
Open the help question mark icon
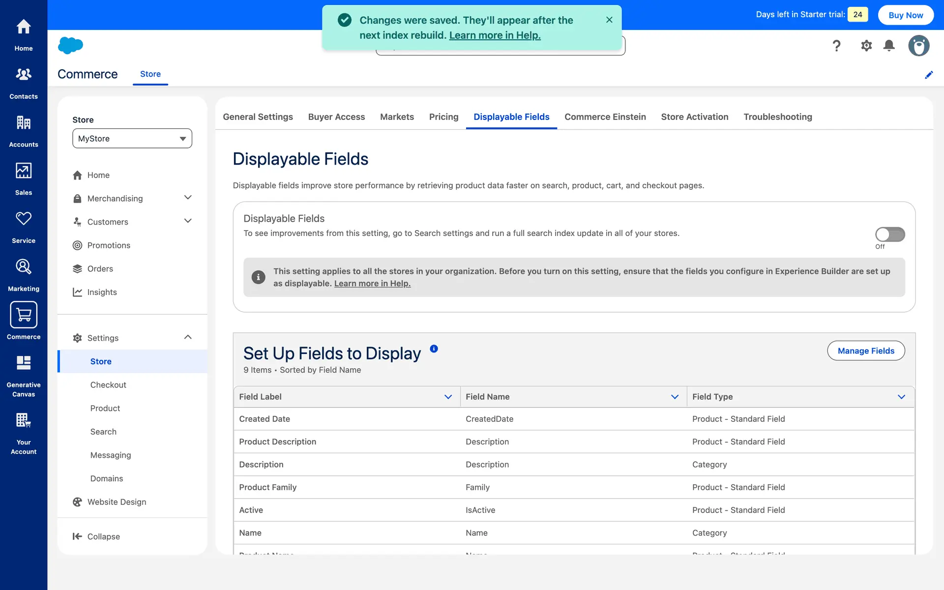[x=836, y=46]
